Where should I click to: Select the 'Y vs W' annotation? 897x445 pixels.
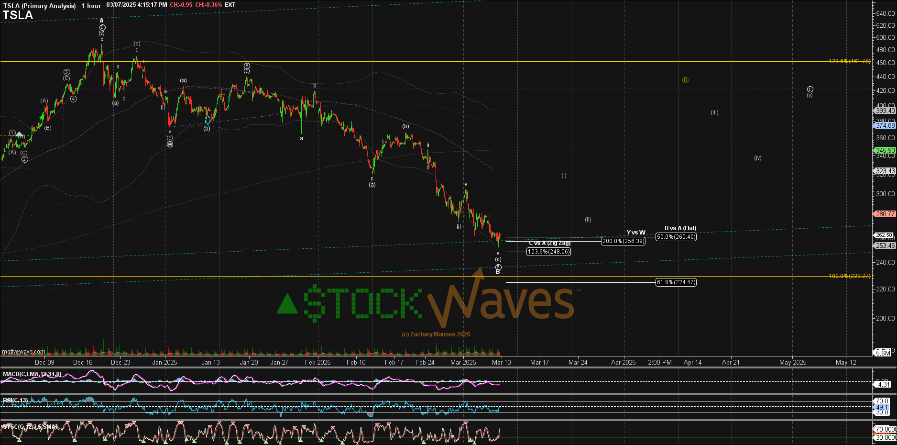(636, 233)
